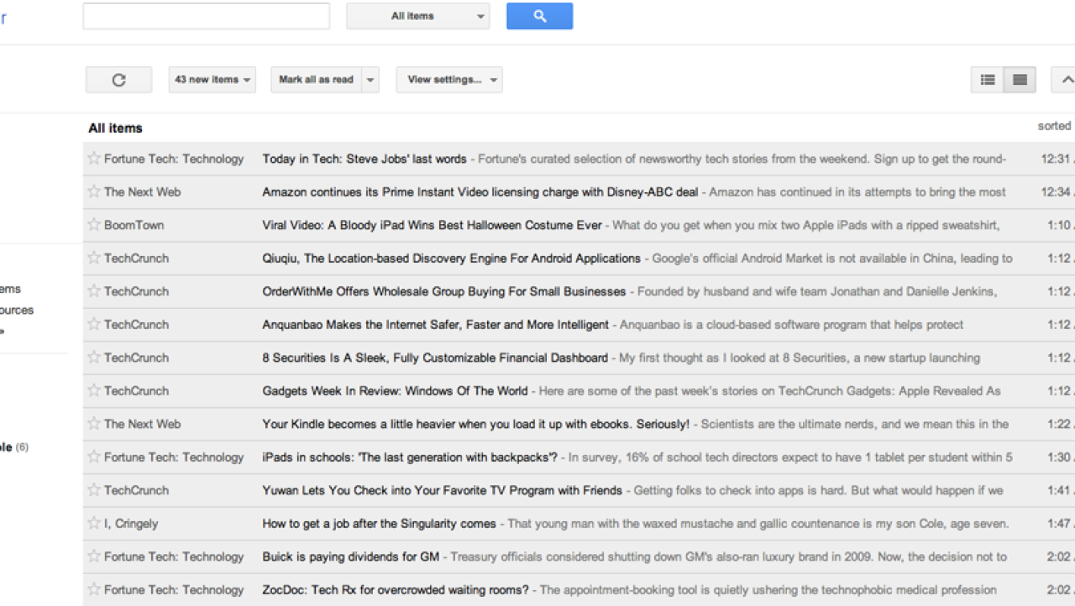Click The Next Web sender on Kindle row
1075x606 pixels.
(x=143, y=424)
